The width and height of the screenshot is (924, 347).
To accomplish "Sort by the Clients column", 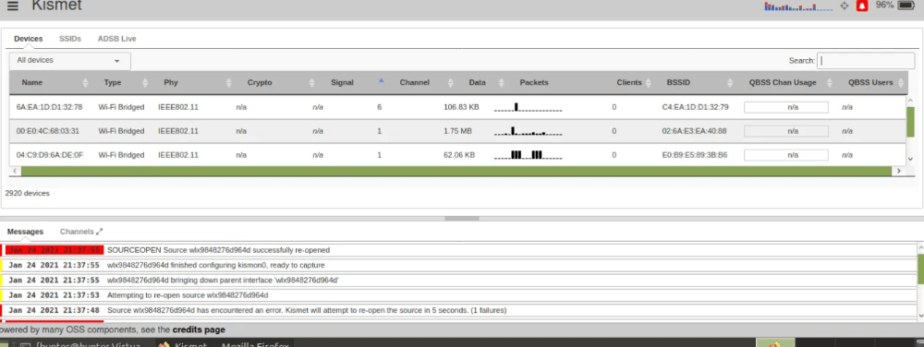I will click(628, 83).
